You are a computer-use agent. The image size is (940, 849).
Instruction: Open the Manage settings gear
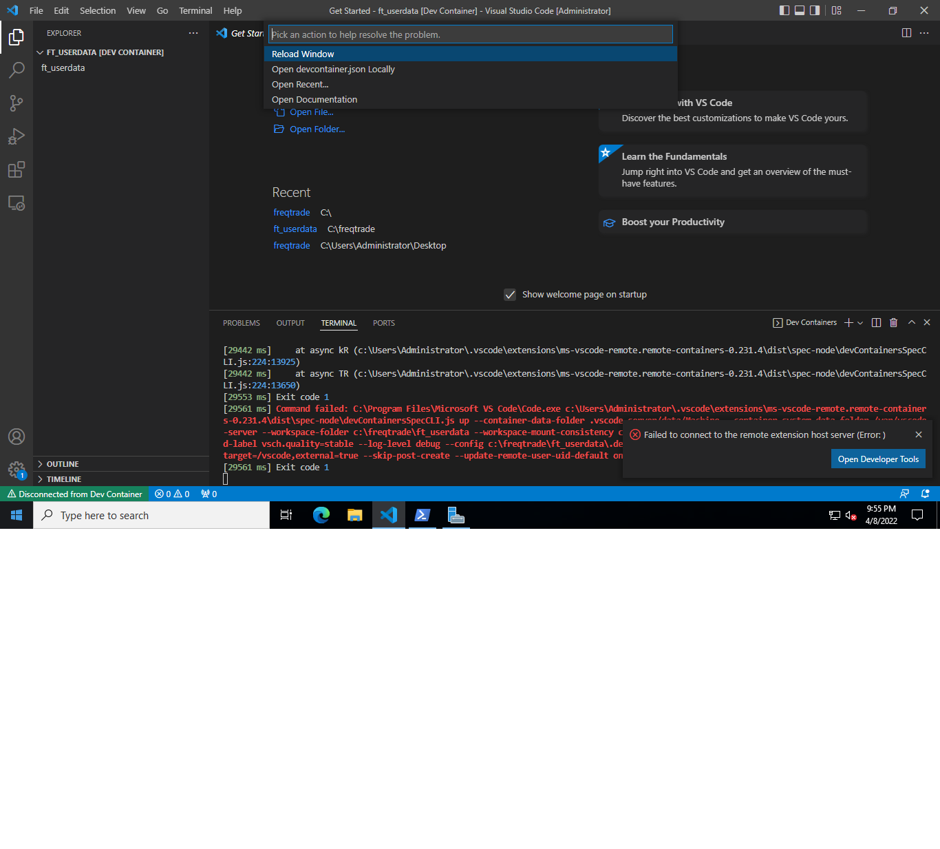[x=17, y=470]
